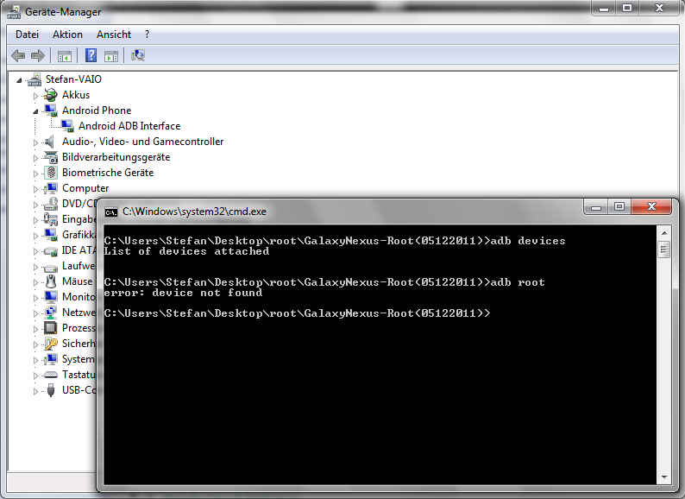
Task: Click the 'error: device not found' line
Action: coord(183,293)
